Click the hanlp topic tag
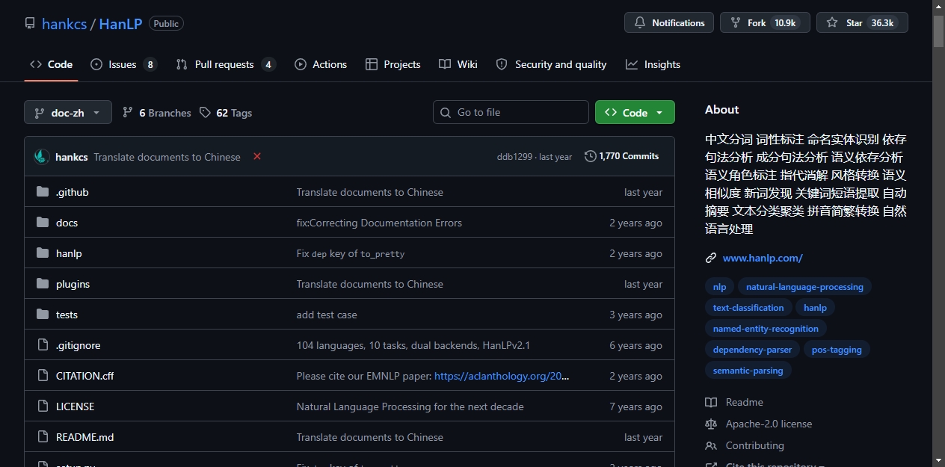This screenshot has width=945, height=467. coord(815,308)
